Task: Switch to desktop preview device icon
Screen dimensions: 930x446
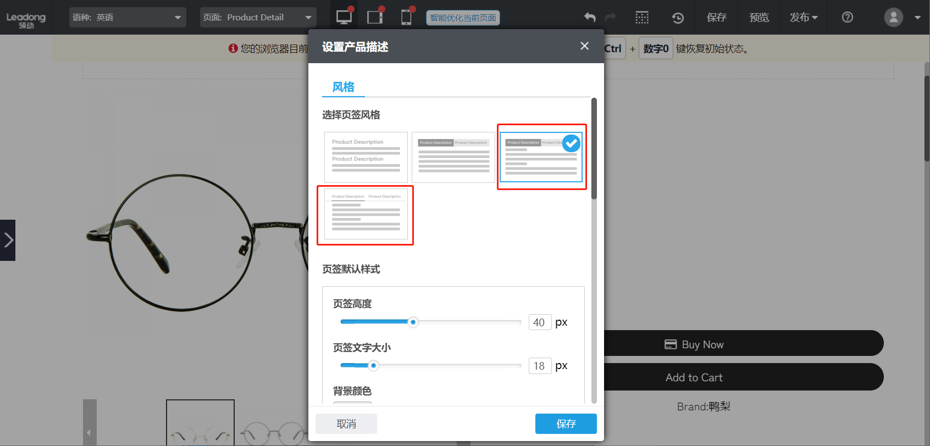Action: point(344,17)
